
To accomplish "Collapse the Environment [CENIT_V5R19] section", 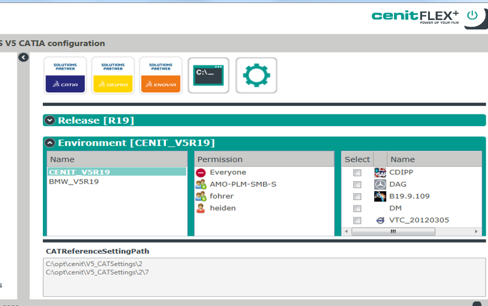I will 50,143.
